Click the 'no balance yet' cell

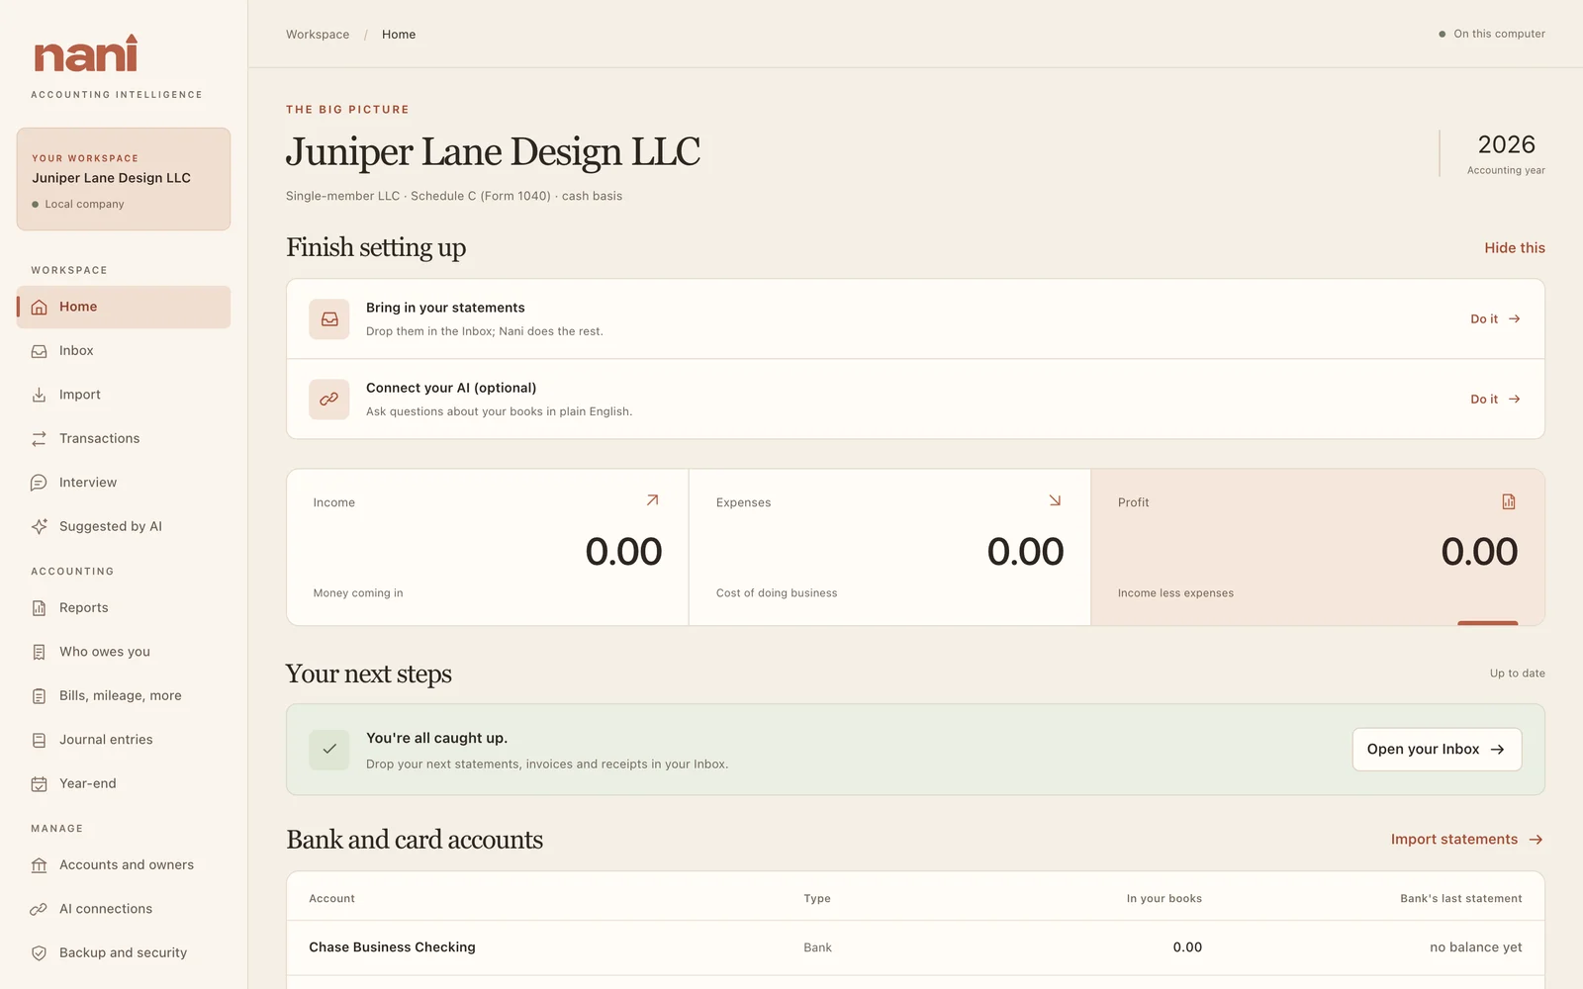click(1475, 947)
